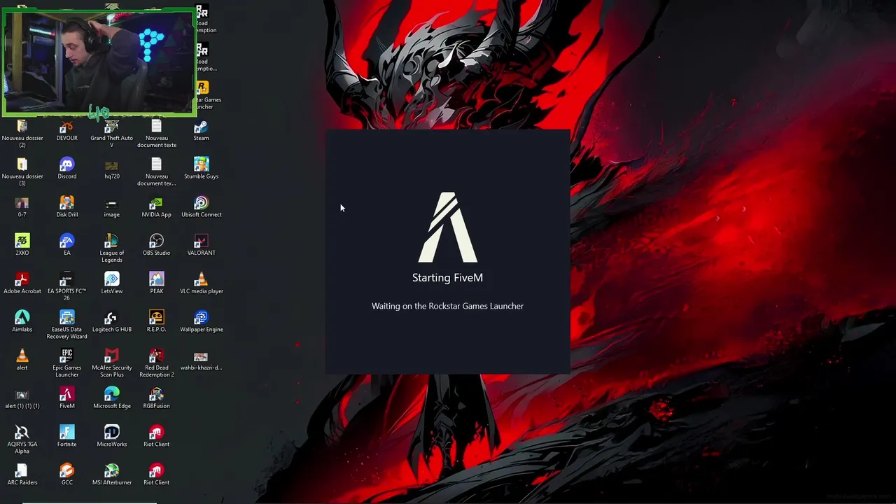The width and height of the screenshot is (896, 504).
Task: Launch VLC media player shortcut
Action: [201, 283]
